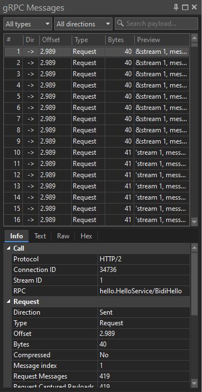Select message row 2
The image size is (202, 392).
pyautogui.click(x=97, y=63)
